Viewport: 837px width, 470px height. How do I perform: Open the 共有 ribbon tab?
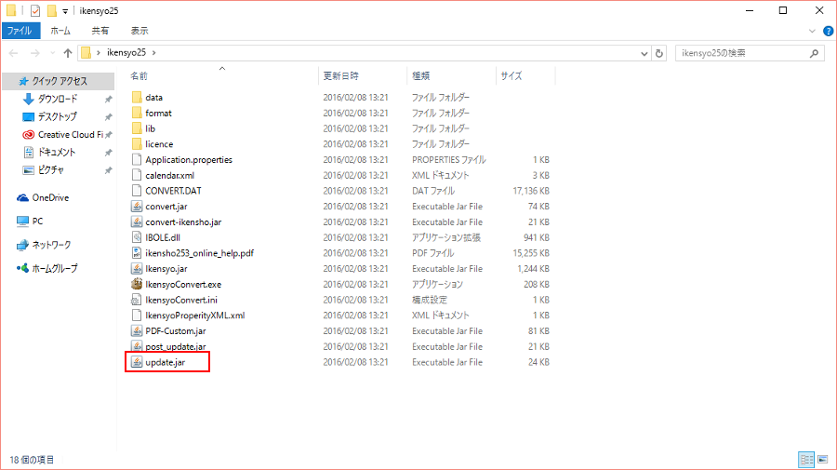pos(100,31)
